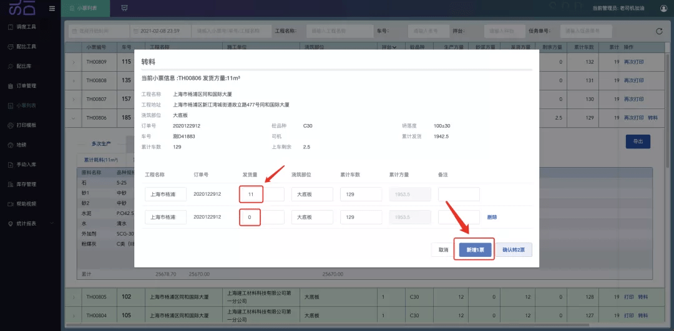Switch to the 小票列表 tab
The image size is (674, 331).
tap(85, 8)
